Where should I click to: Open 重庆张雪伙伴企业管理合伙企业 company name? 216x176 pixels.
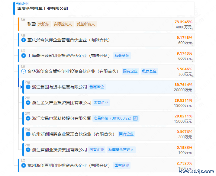[x=69, y=40]
